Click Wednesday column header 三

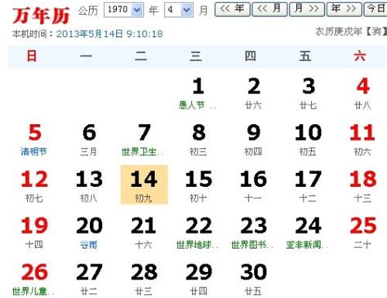click(x=196, y=56)
